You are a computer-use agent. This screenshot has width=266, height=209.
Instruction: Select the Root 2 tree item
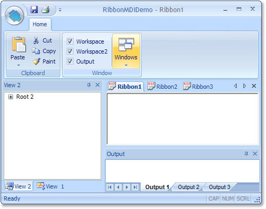(x=25, y=97)
